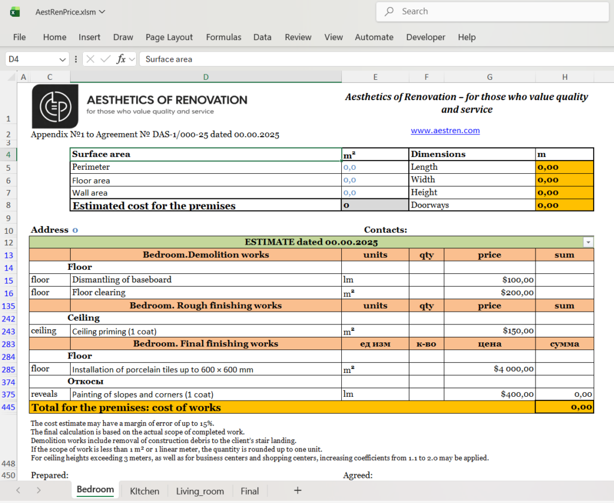
Task: Open the Developer ribbon tab
Action: pos(426,37)
